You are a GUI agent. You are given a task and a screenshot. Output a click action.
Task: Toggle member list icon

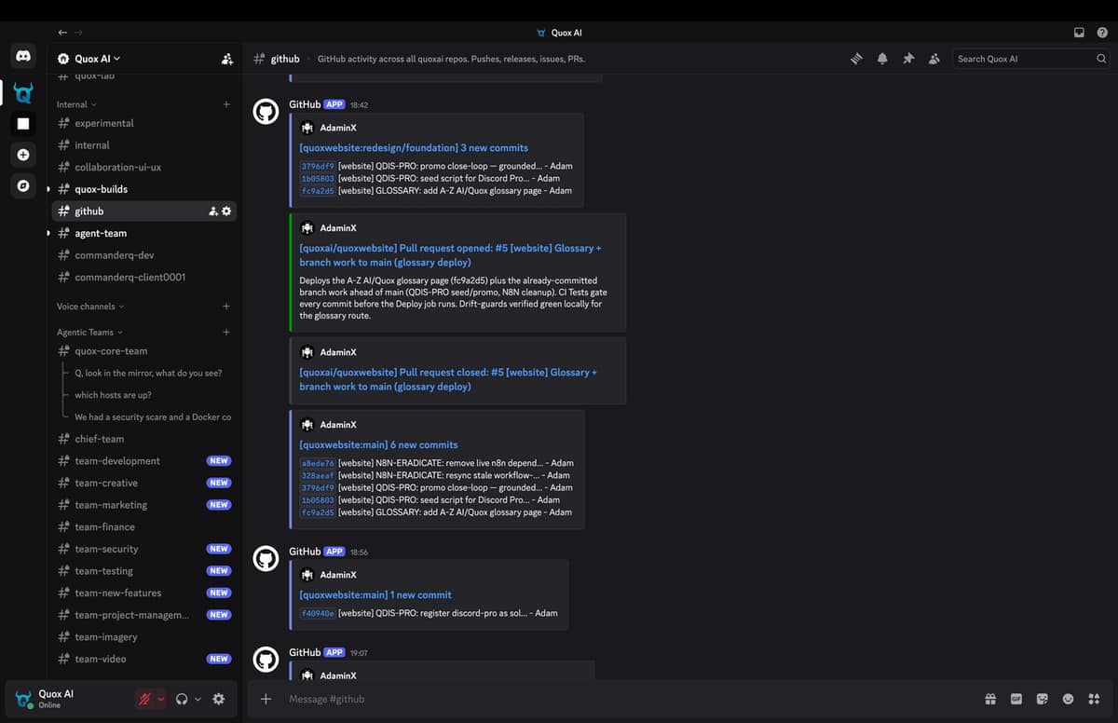934,59
